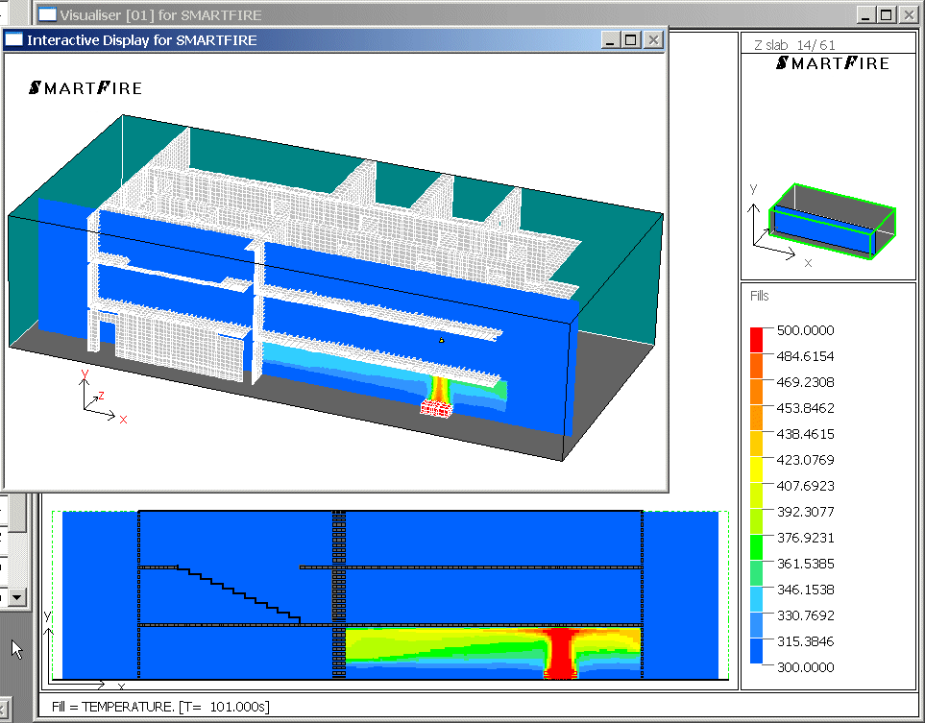
Task: Click the scroll-down arrow on left panel
Action: click(16, 597)
